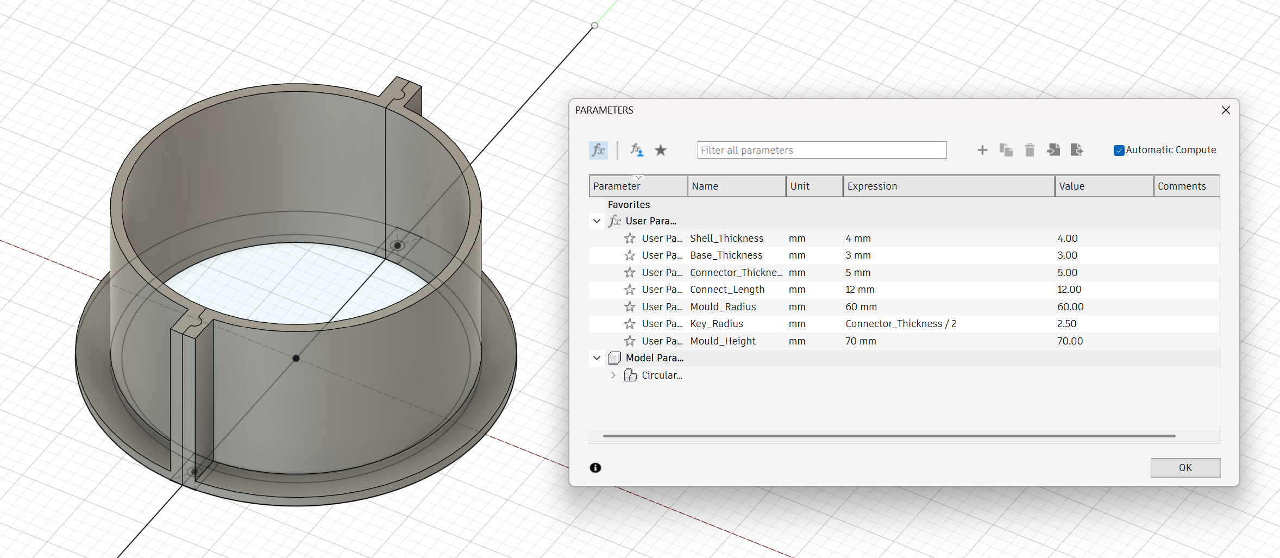1280x558 pixels.
Task: Star the Connect_Length parameter
Action: [x=630, y=290]
